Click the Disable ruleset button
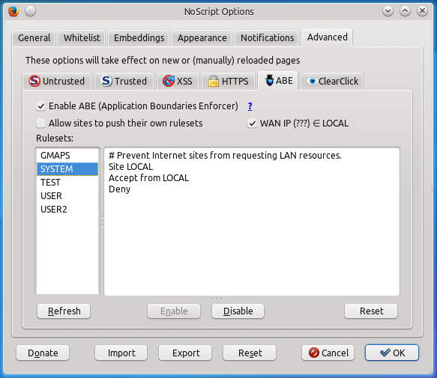The width and height of the screenshot is (437, 378). click(x=238, y=311)
